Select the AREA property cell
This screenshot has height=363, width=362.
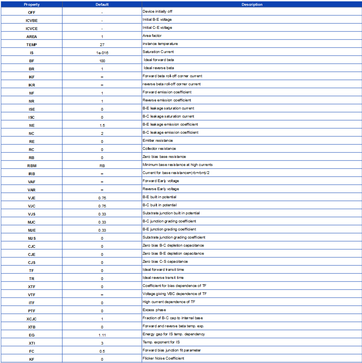[32, 36]
